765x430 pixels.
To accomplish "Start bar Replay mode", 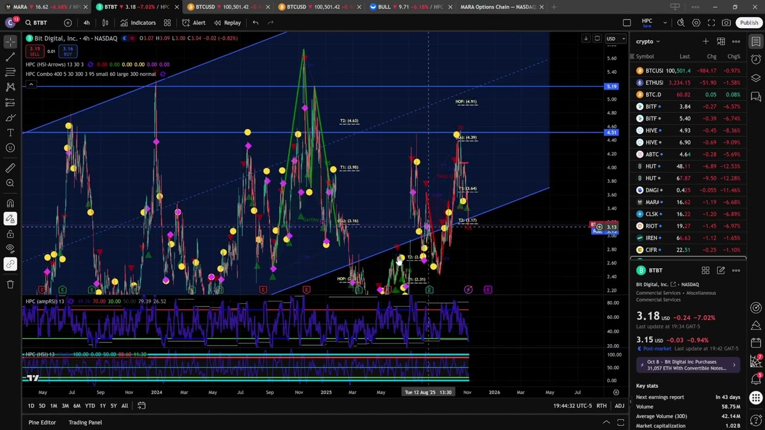I will pos(227,23).
